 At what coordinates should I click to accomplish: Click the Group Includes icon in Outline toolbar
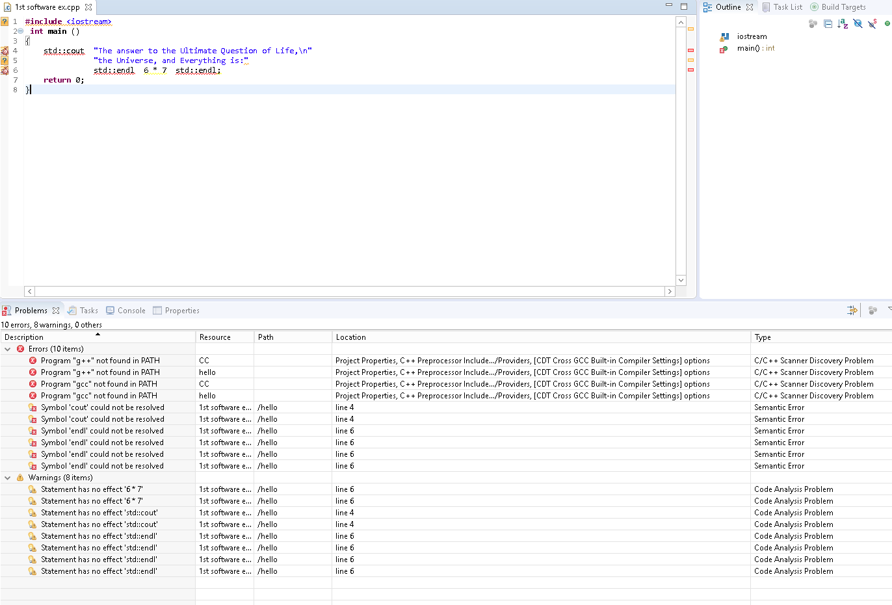[x=813, y=23]
